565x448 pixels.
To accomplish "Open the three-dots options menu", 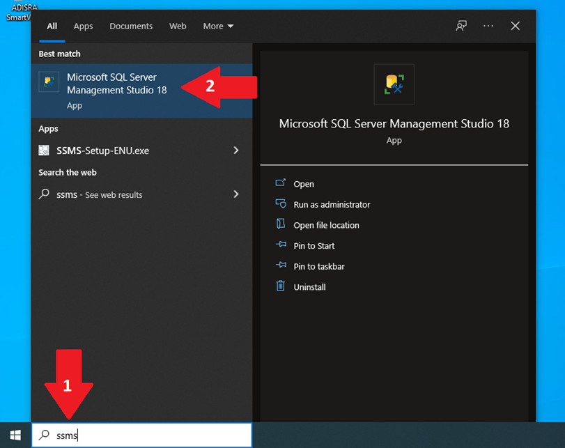I will (488, 26).
